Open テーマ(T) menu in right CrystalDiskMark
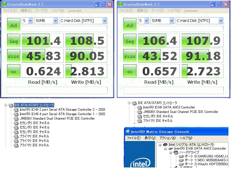241x178 pixels. point(158,11)
